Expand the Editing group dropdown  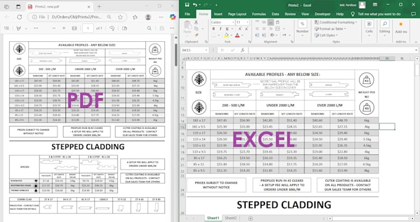[384, 29]
